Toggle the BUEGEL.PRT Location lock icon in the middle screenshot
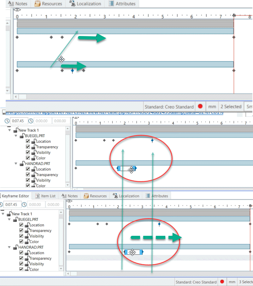Image resolution: width=253 pixels, height=286 pixels. point(34,141)
